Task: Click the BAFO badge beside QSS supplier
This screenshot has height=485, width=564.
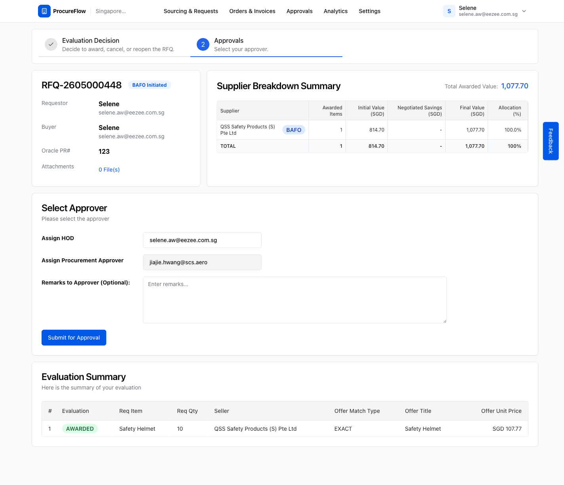Action: tap(294, 130)
